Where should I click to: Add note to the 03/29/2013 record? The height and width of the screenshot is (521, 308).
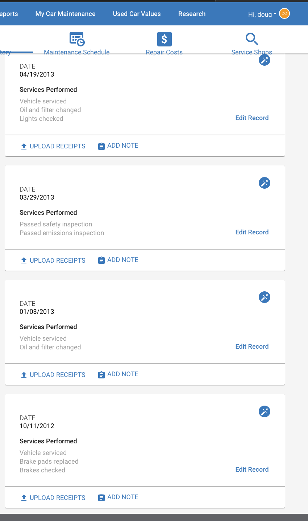tap(118, 260)
